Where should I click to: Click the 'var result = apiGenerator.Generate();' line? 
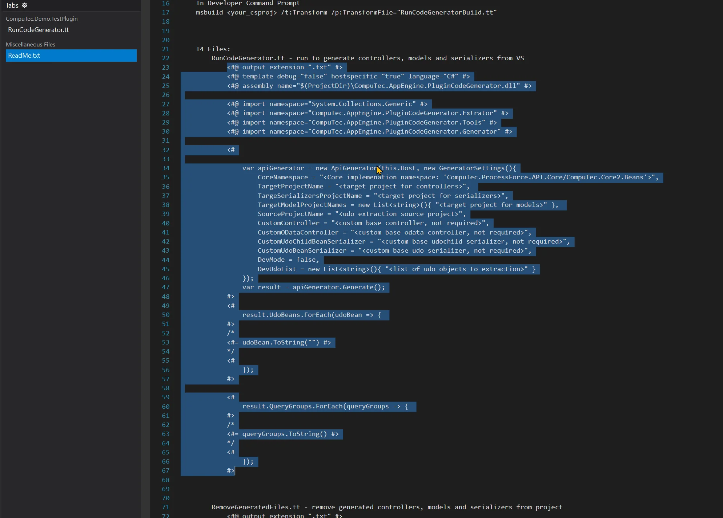313,287
